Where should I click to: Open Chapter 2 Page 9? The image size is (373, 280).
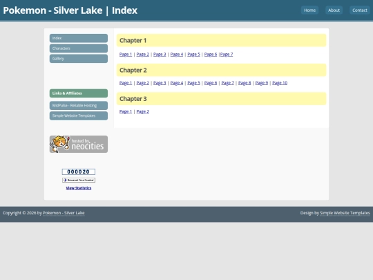[262, 83]
